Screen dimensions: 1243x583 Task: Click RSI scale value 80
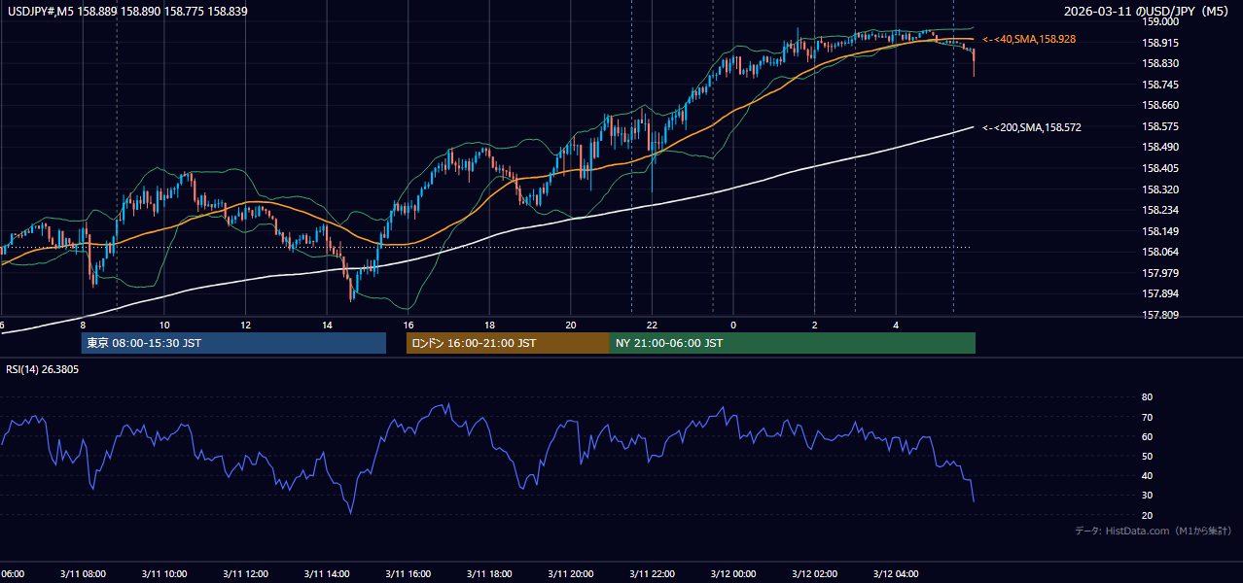(1147, 397)
